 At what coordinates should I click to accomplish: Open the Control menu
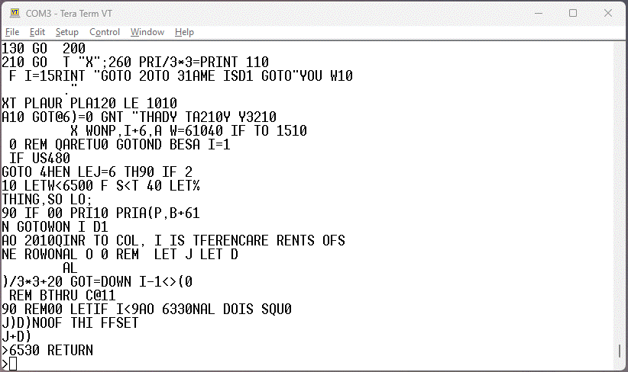105,32
